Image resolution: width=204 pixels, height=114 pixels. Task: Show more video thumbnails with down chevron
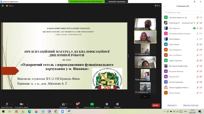pos(145,97)
